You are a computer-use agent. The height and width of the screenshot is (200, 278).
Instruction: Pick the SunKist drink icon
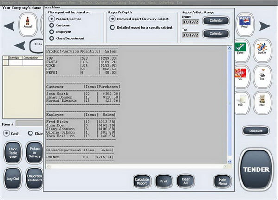[262, 50]
